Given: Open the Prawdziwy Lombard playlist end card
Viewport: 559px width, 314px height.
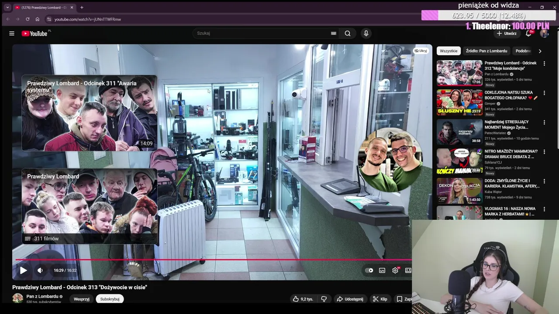Looking at the screenshot, I should point(90,206).
